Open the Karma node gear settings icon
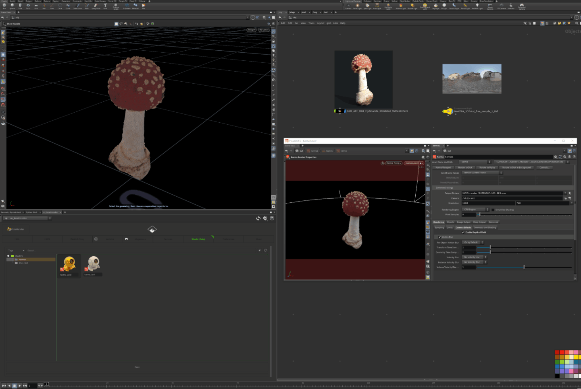The image size is (581, 389). (555, 157)
